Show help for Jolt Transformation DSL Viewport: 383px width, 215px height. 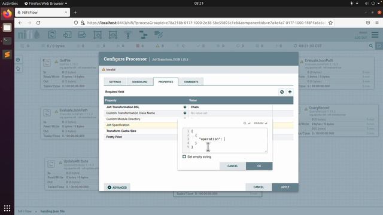point(185,107)
